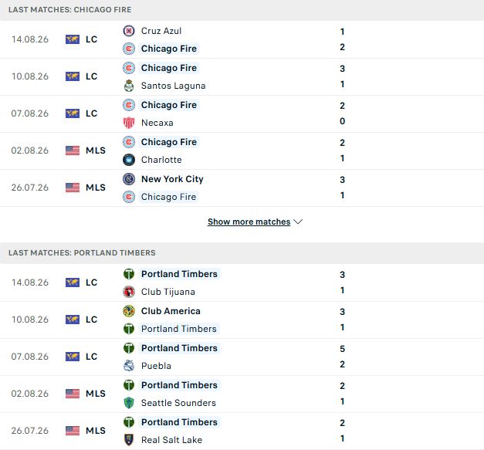This screenshot has height=450, width=484.
Task: Open Club America team name link
Action: 171,311
